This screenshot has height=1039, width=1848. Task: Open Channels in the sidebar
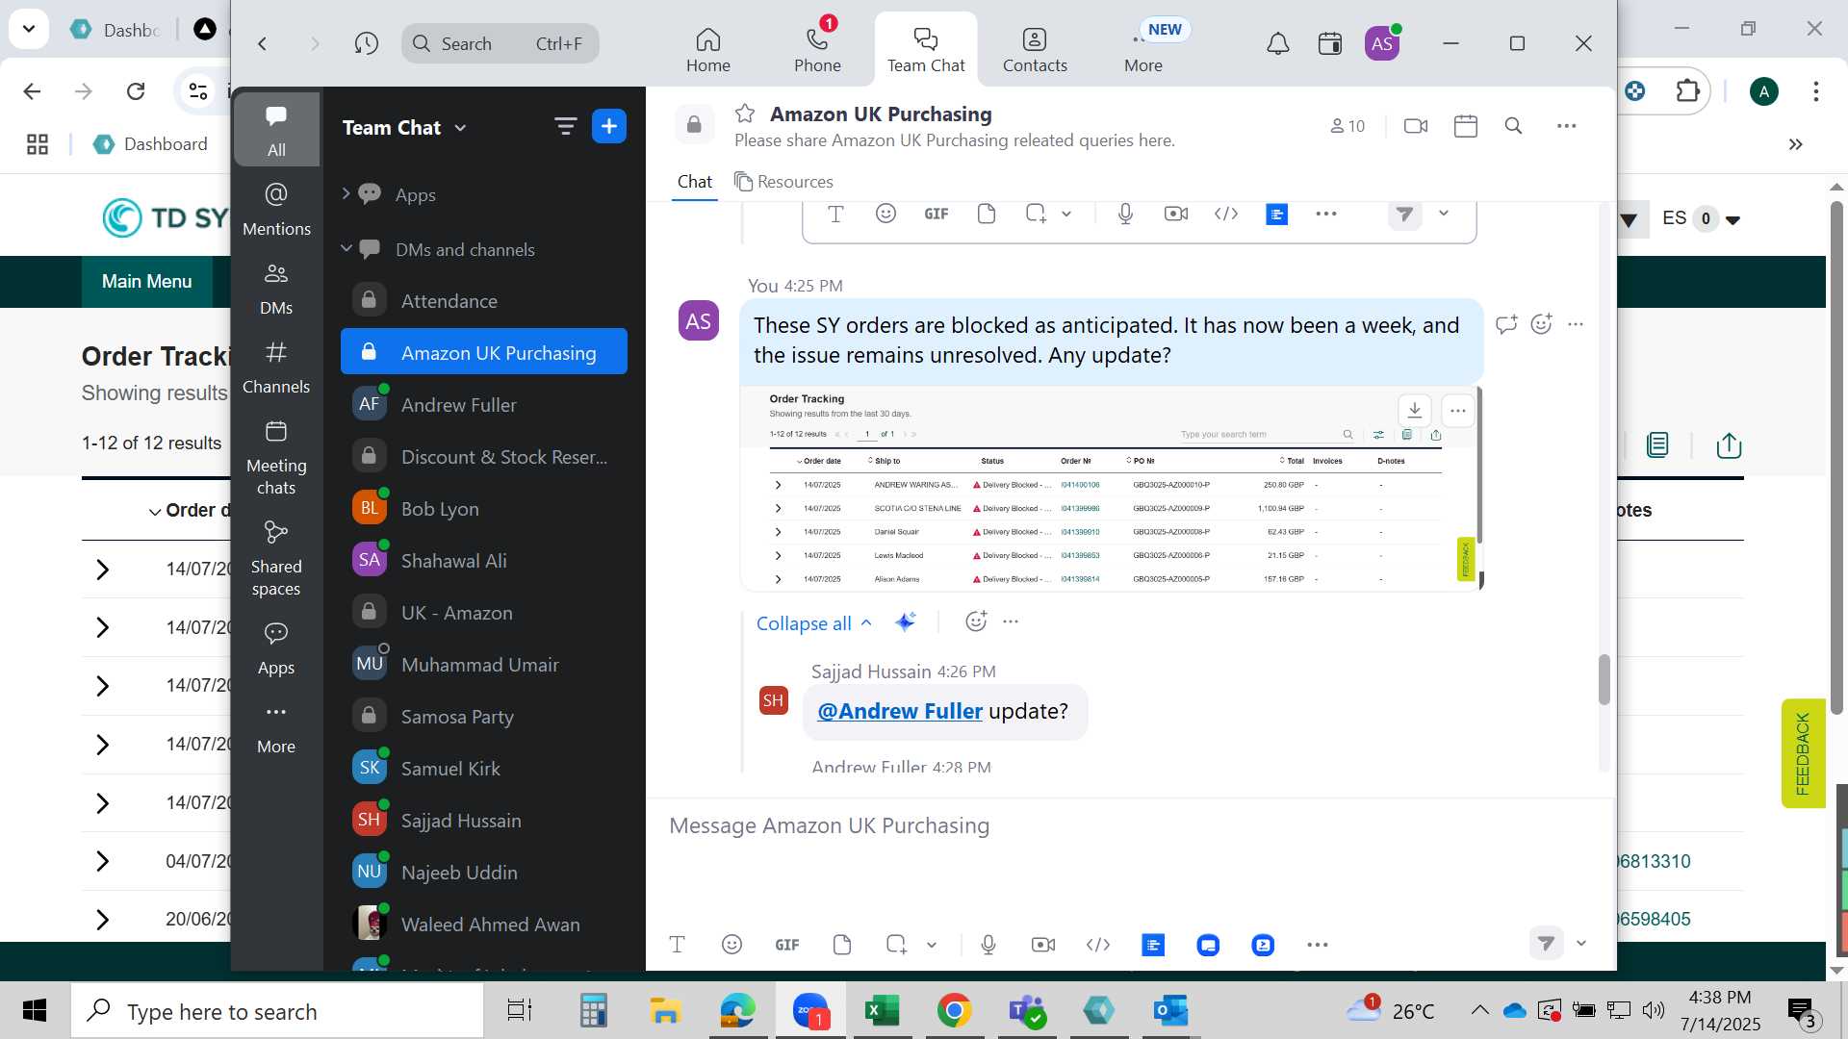coord(276,367)
